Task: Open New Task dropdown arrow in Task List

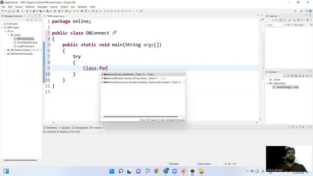Action: 276,20
